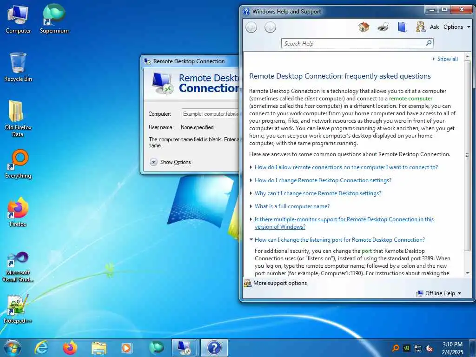Follow the green 'port' glossary link
This screenshot has height=357, width=476.
(x=367, y=251)
